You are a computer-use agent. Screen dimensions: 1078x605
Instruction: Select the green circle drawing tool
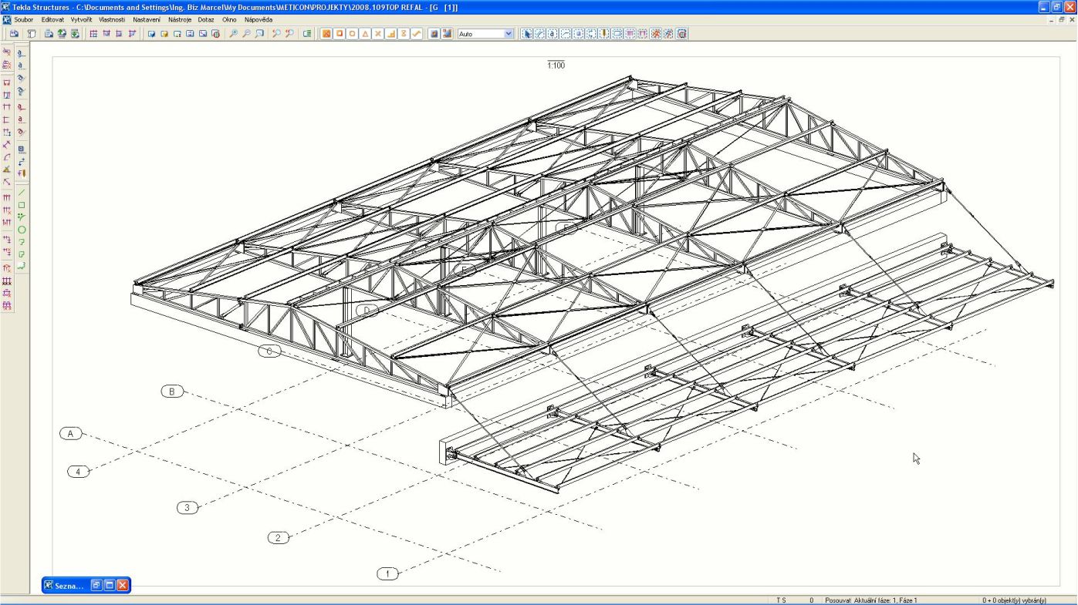click(22, 230)
